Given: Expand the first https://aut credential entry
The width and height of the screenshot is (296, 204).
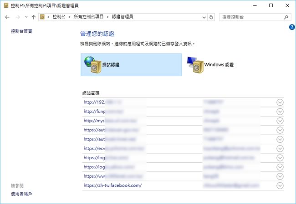Looking at the screenshot, I should [x=280, y=130].
